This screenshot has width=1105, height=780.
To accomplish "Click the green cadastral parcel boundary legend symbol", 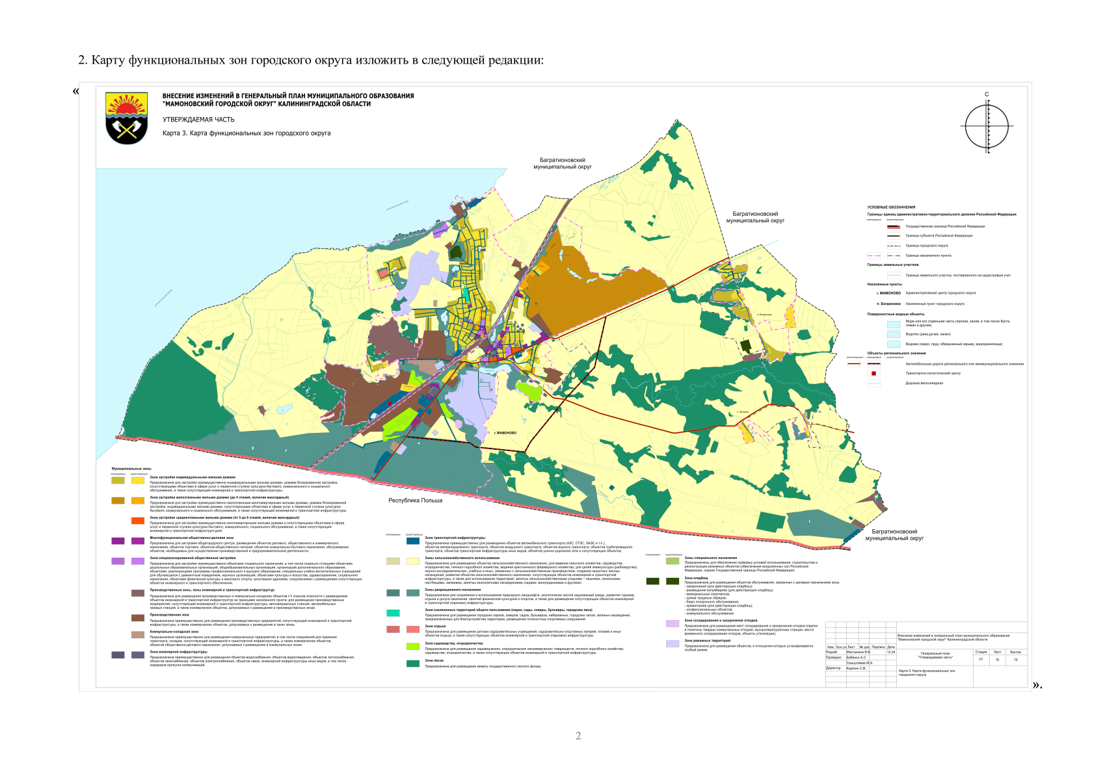I will click(894, 275).
